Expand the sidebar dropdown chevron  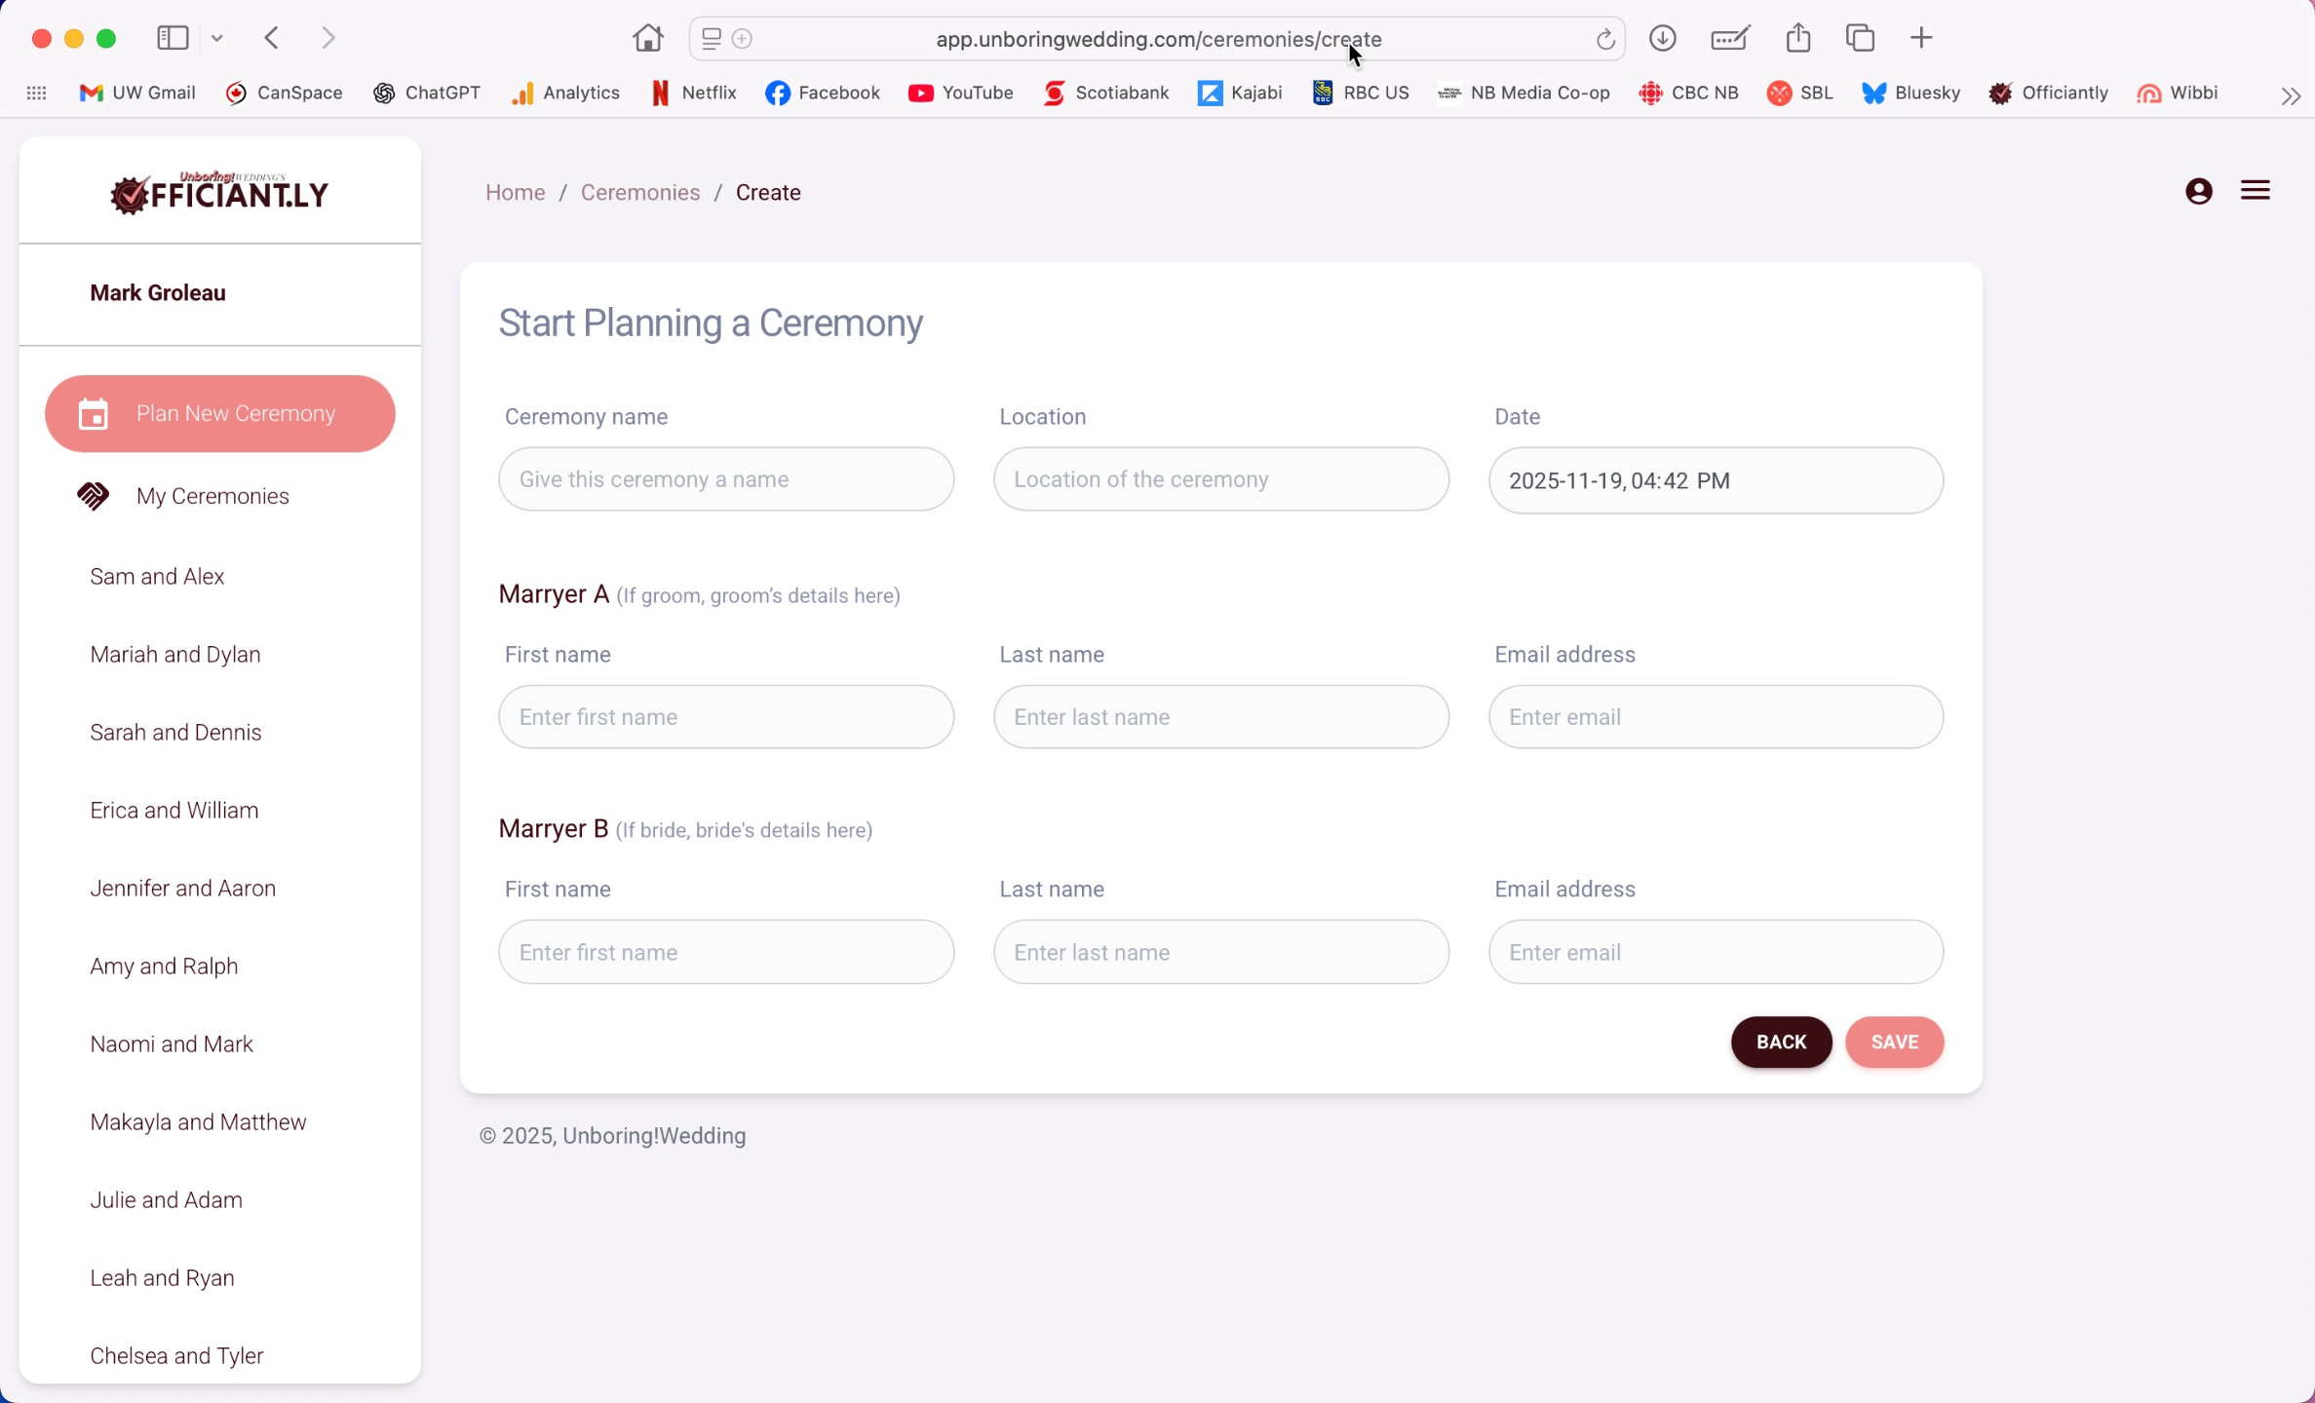tap(216, 39)
